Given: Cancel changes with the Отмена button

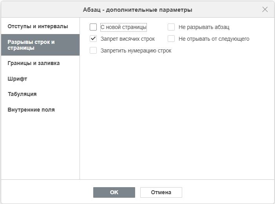Looking at the screenshot, I should [161, 192].
